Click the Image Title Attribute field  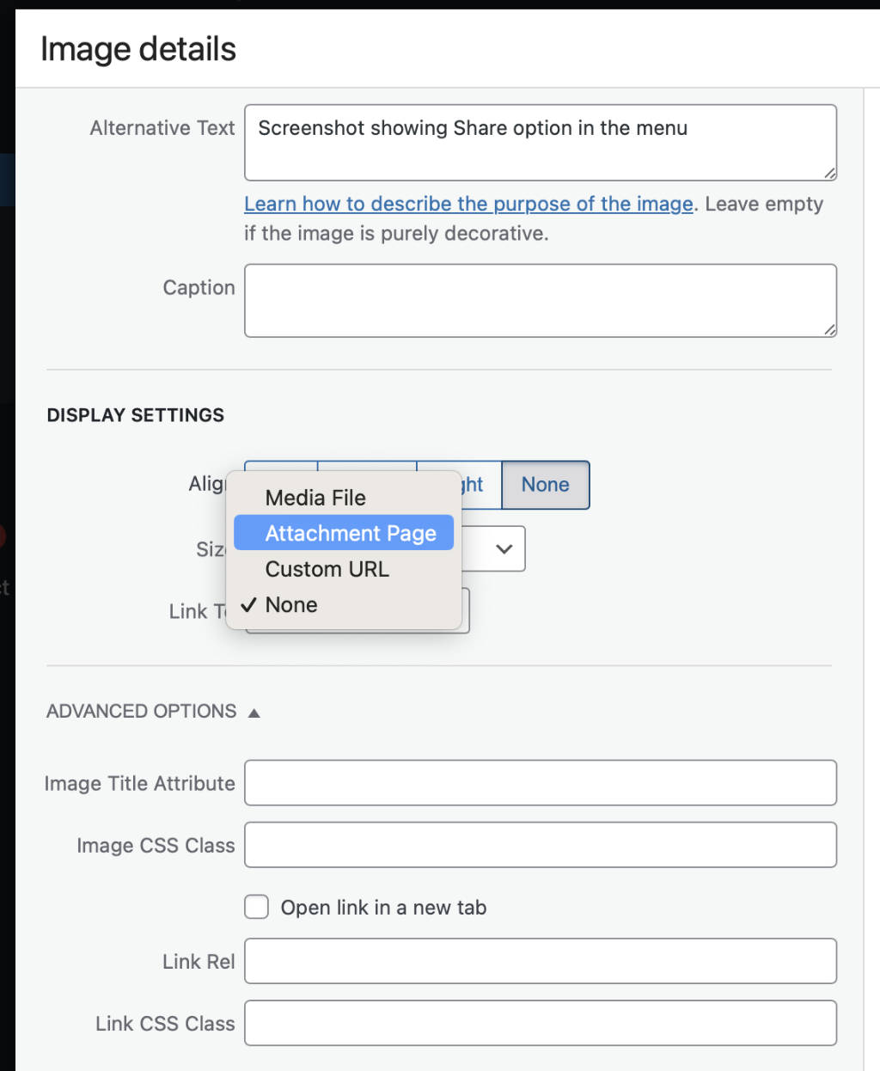540,783
